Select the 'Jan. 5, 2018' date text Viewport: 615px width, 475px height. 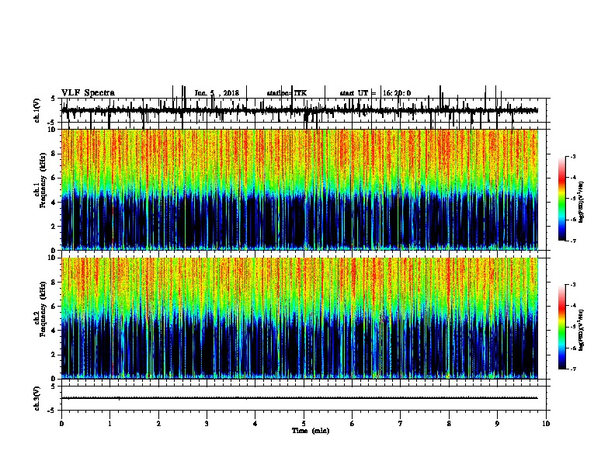pos(217,93)
